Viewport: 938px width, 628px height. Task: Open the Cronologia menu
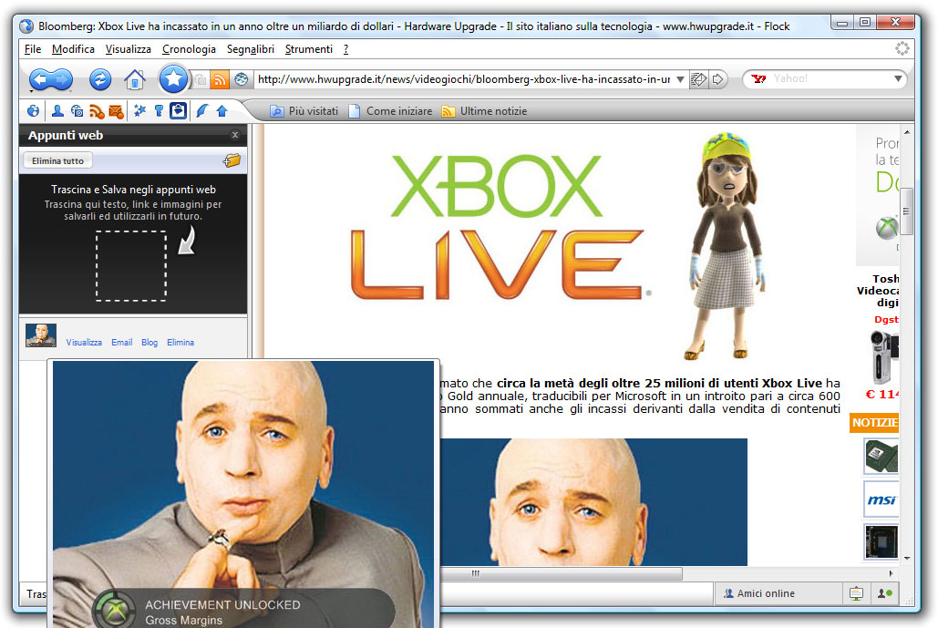coord(189,49)
